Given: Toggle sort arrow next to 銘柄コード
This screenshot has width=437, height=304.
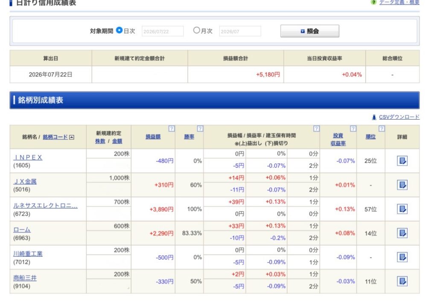Looking at the screenshot, I should tap(72, 137).
